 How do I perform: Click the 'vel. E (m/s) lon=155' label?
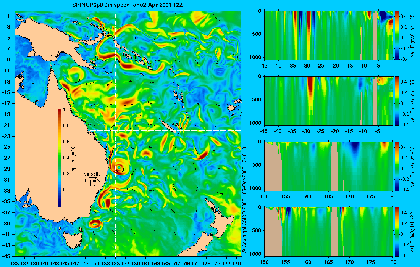[x=413, y=35]
